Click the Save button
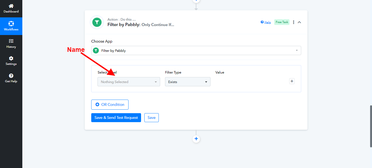 [151, 118]
